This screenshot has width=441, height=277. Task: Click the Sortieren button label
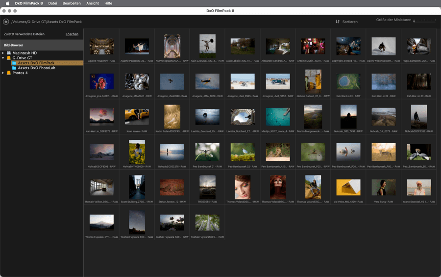point(350,22)
